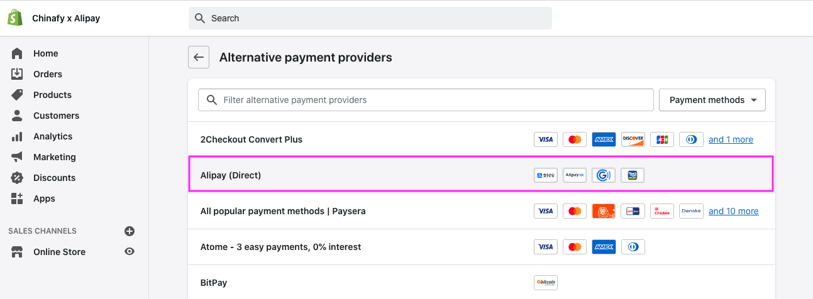
Task: Click the Apps grid icon
Action: click(x=17, y=198)
